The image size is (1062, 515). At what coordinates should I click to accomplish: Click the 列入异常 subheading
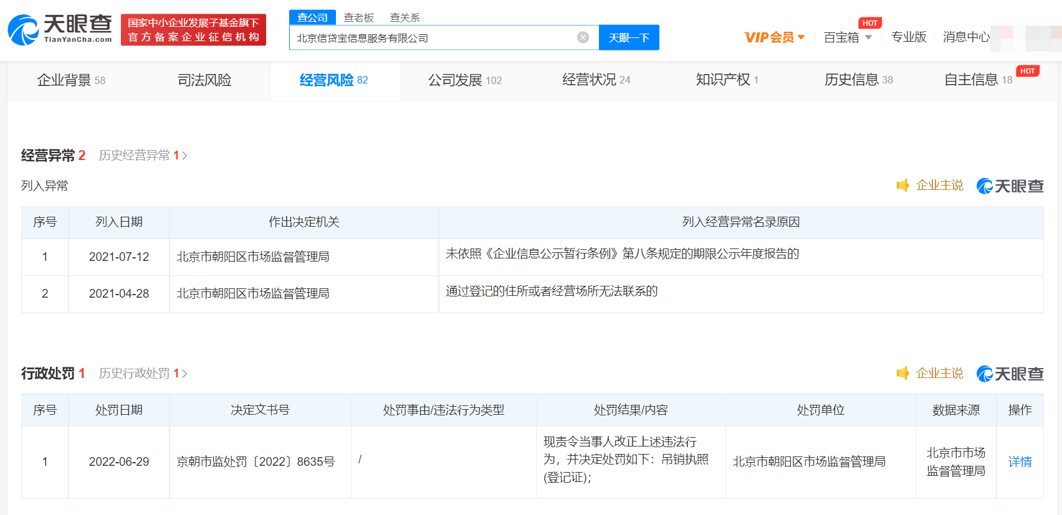44,186
